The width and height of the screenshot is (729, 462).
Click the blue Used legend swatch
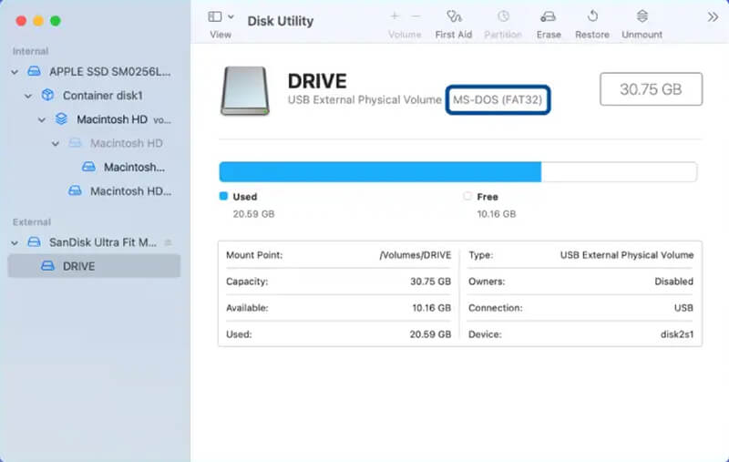click(x=223, y=196)
